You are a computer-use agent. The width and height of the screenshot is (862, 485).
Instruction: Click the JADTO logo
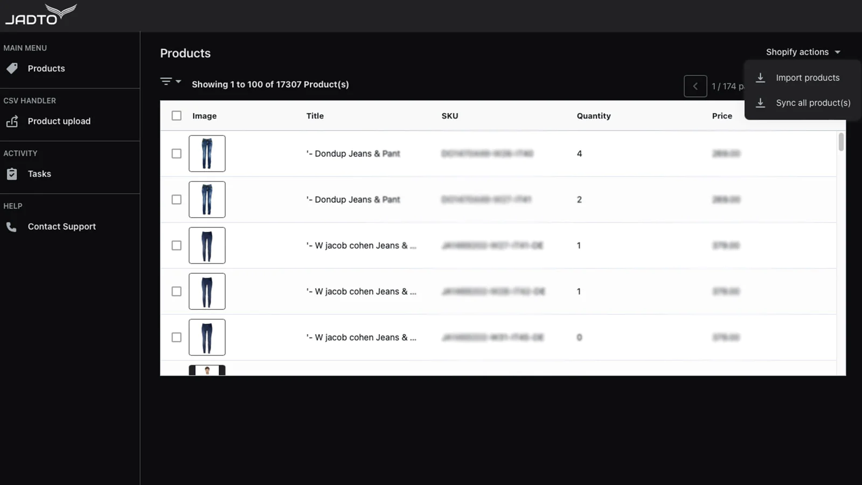(40, 15)
